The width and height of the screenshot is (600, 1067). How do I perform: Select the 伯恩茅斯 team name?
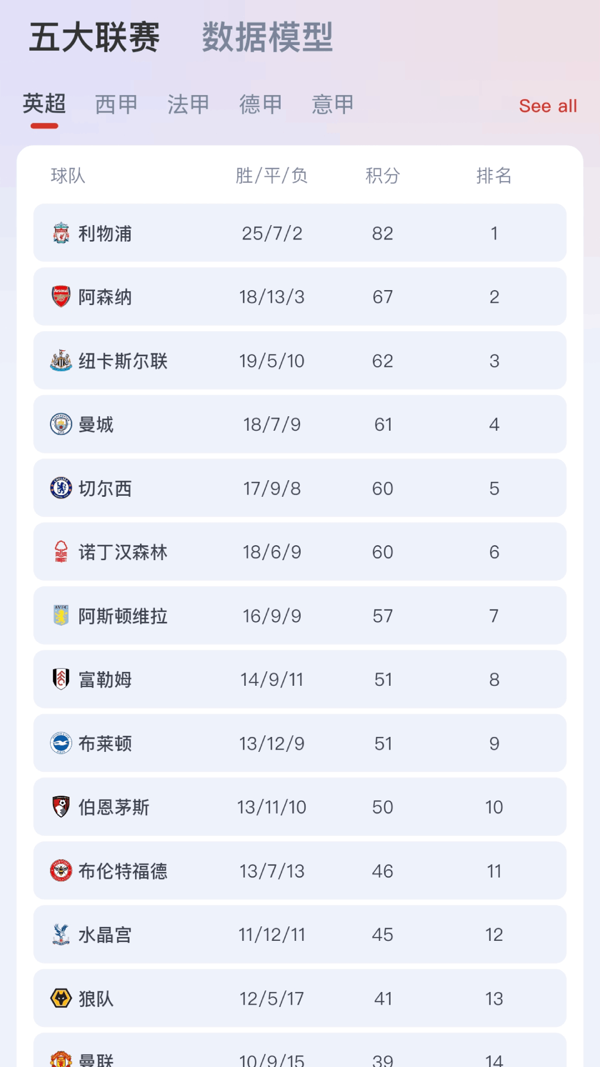pos(114,807)
